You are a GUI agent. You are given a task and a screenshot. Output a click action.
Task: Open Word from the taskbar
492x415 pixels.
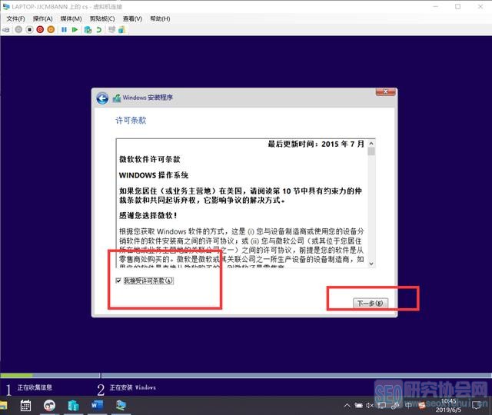[97, 405]
